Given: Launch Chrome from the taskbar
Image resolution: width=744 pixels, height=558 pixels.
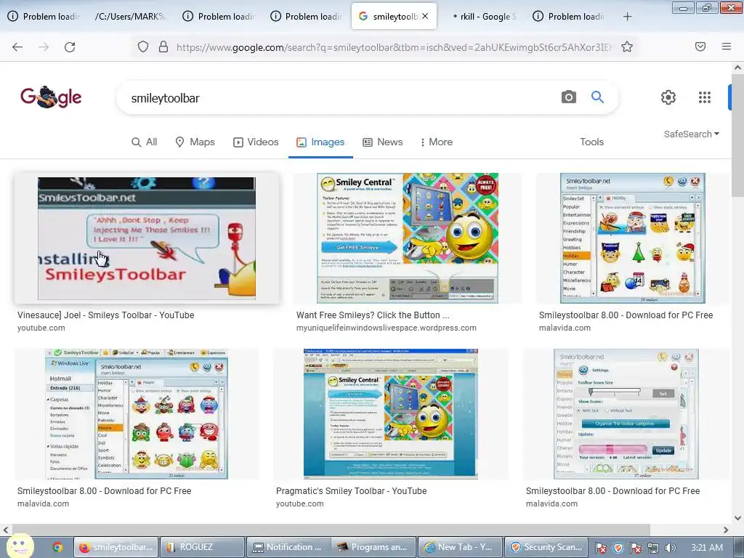Looking at the screenshot, I should [57, 547].
